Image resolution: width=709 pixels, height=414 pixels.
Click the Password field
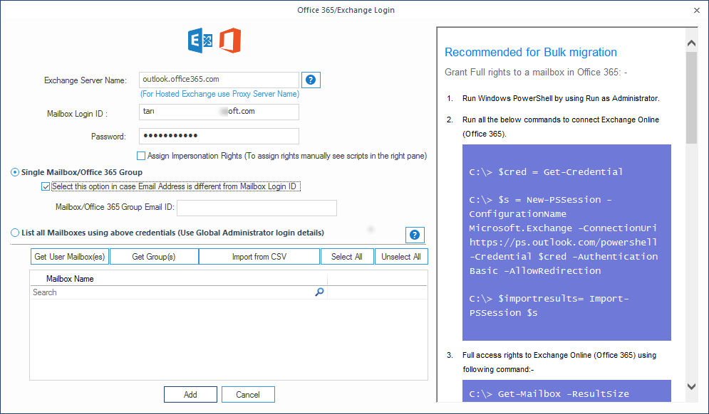(219, 136)
